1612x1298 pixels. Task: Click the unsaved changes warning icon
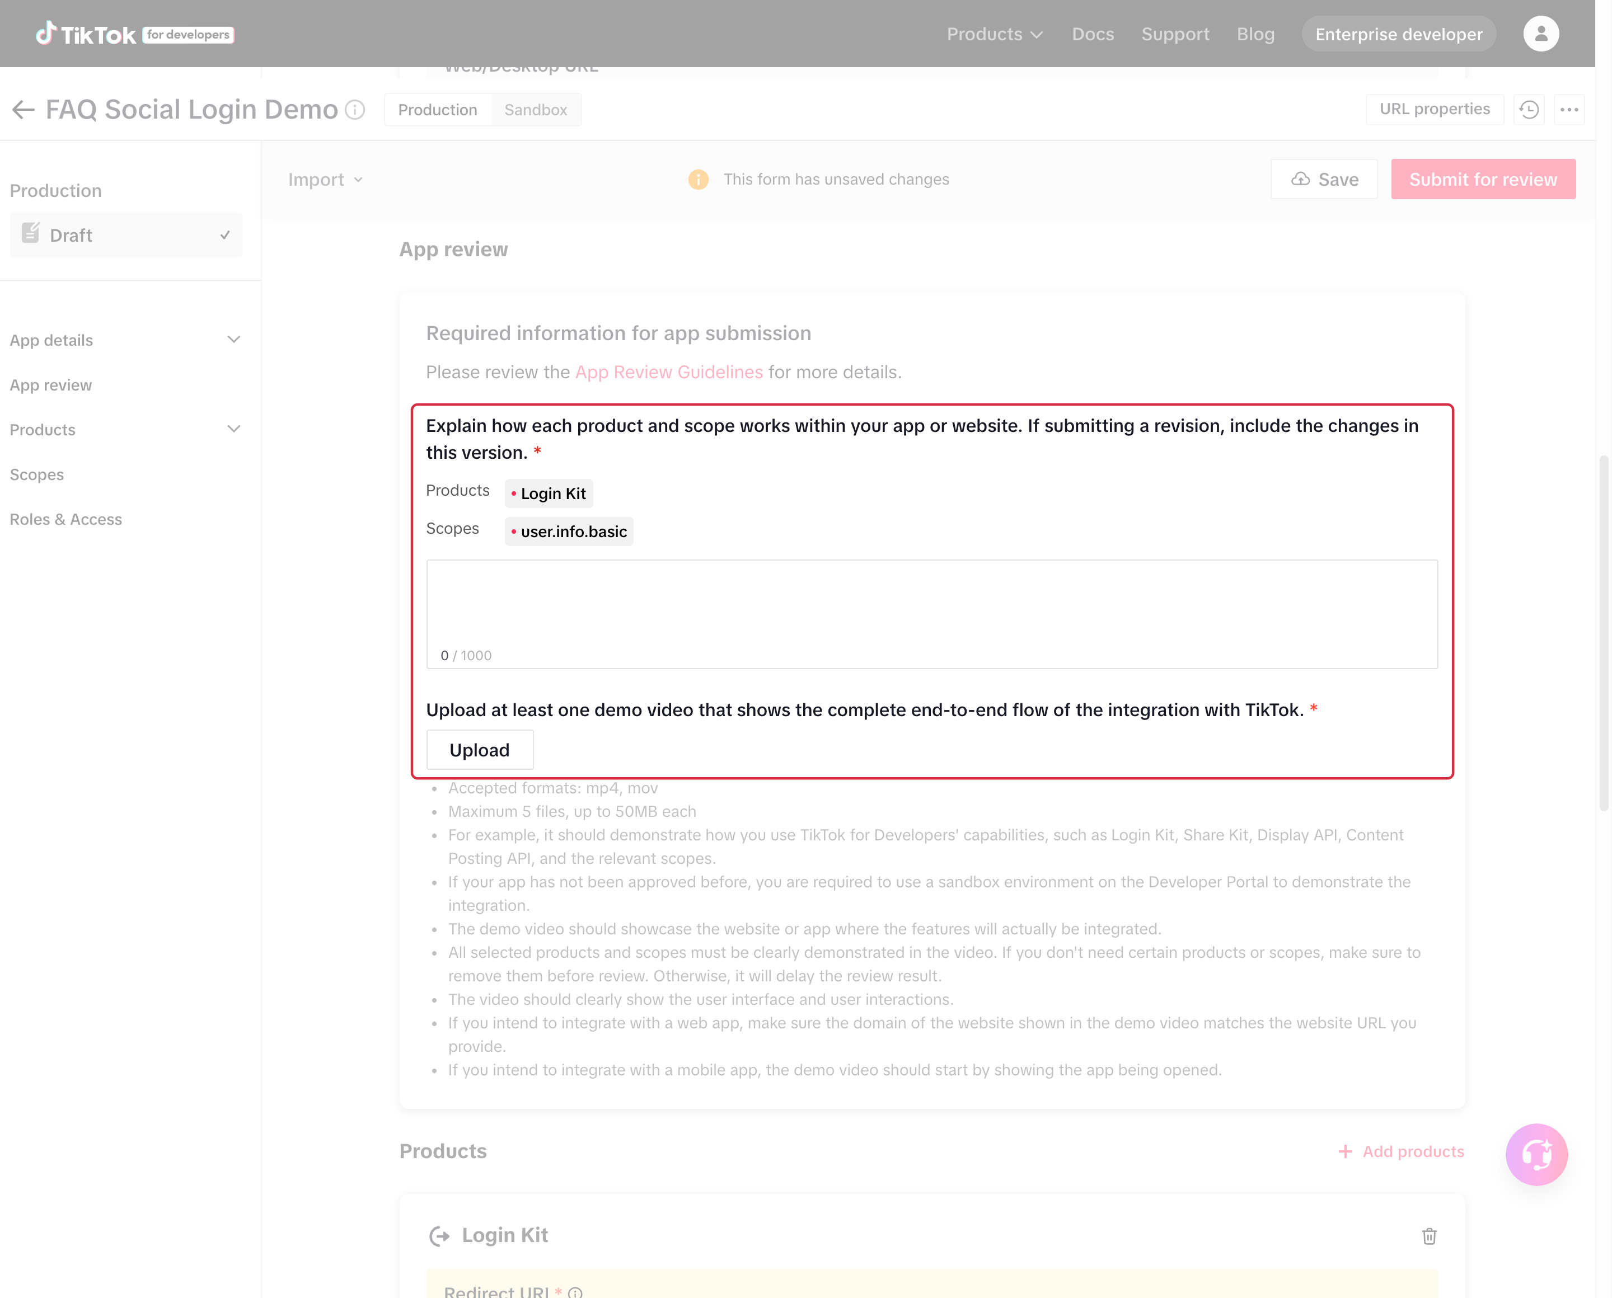tap(698, 180)
